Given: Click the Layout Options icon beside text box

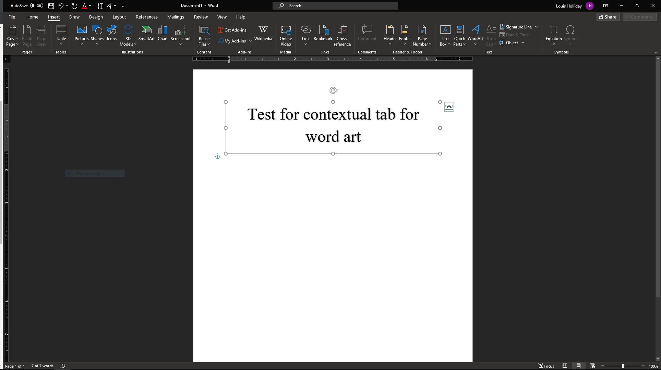Looking at the screenshot, I should point(449,107).
